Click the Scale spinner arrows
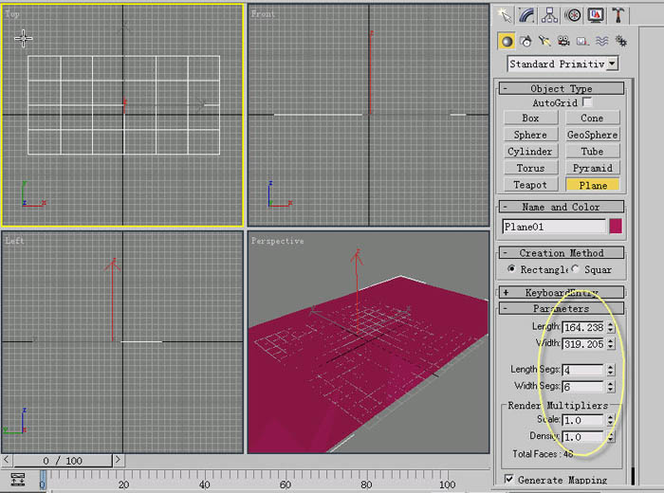Screen dimensions: 664x493 [610, 420]
